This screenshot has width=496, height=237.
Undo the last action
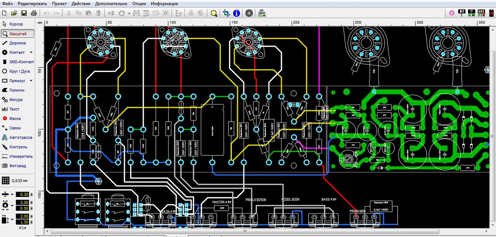46,13
